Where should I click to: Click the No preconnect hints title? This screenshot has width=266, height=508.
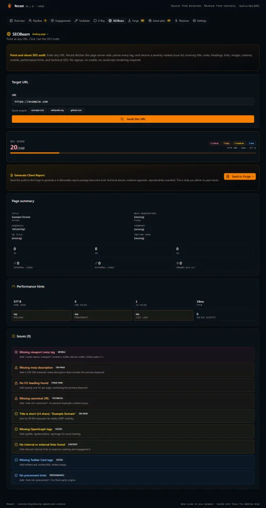pyautogui.click(x=33, y=475)
